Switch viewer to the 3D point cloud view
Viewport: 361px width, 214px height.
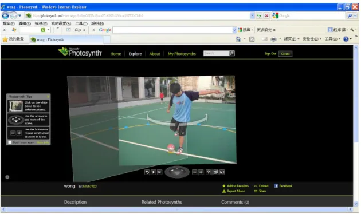pyautogui.click(x=215, y=172)
